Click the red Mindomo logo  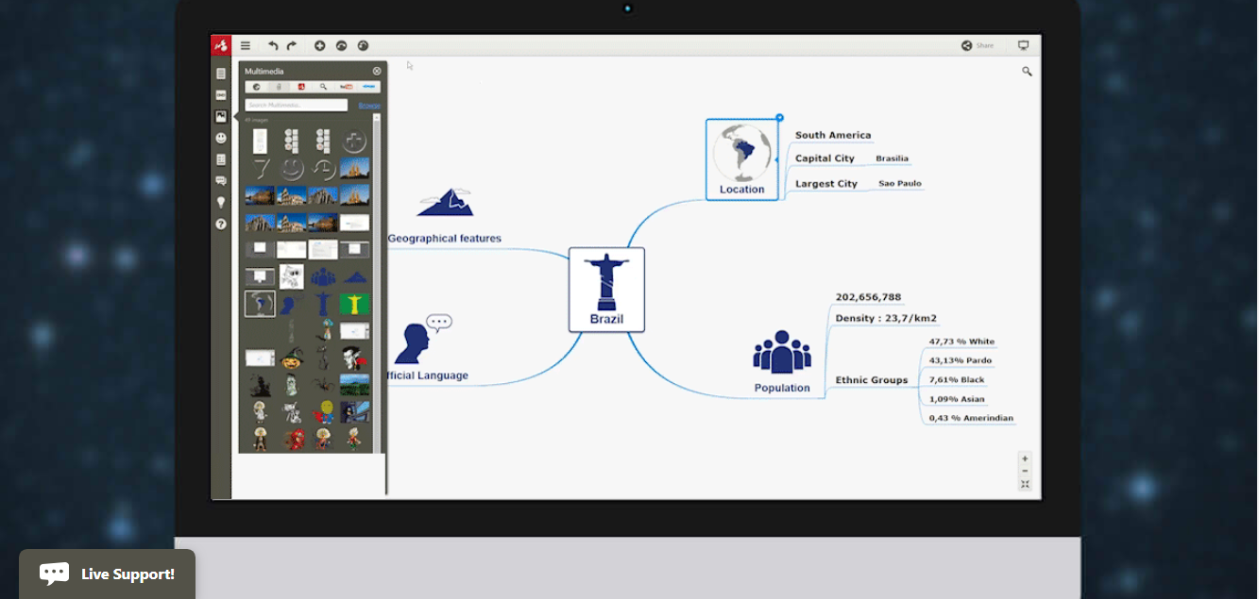(x=221, y=45)
